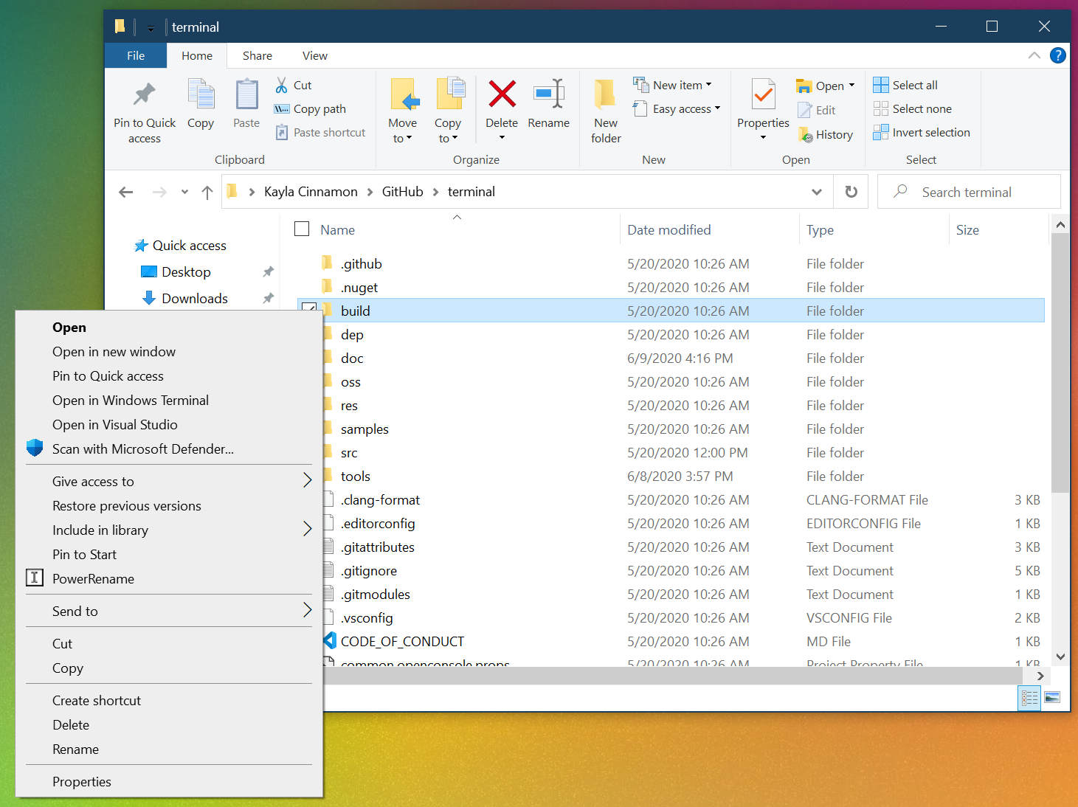The width and height of the screenshot is (1078, 807).
Task: Open file History for this folder
Action: (x=826, y=134)
